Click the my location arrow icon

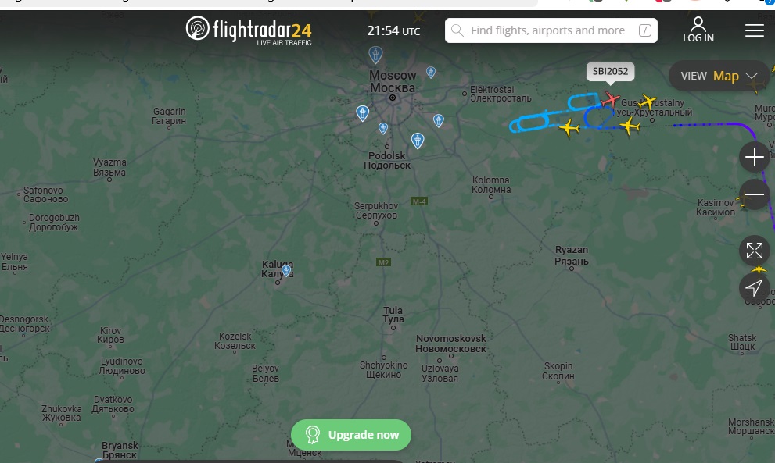point(754,287)
